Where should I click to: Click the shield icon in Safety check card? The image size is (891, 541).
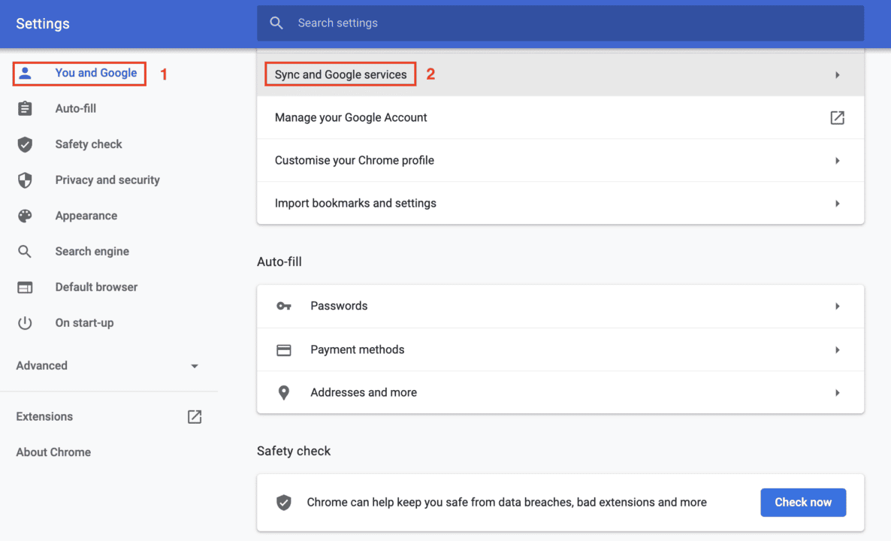point(283,503)
